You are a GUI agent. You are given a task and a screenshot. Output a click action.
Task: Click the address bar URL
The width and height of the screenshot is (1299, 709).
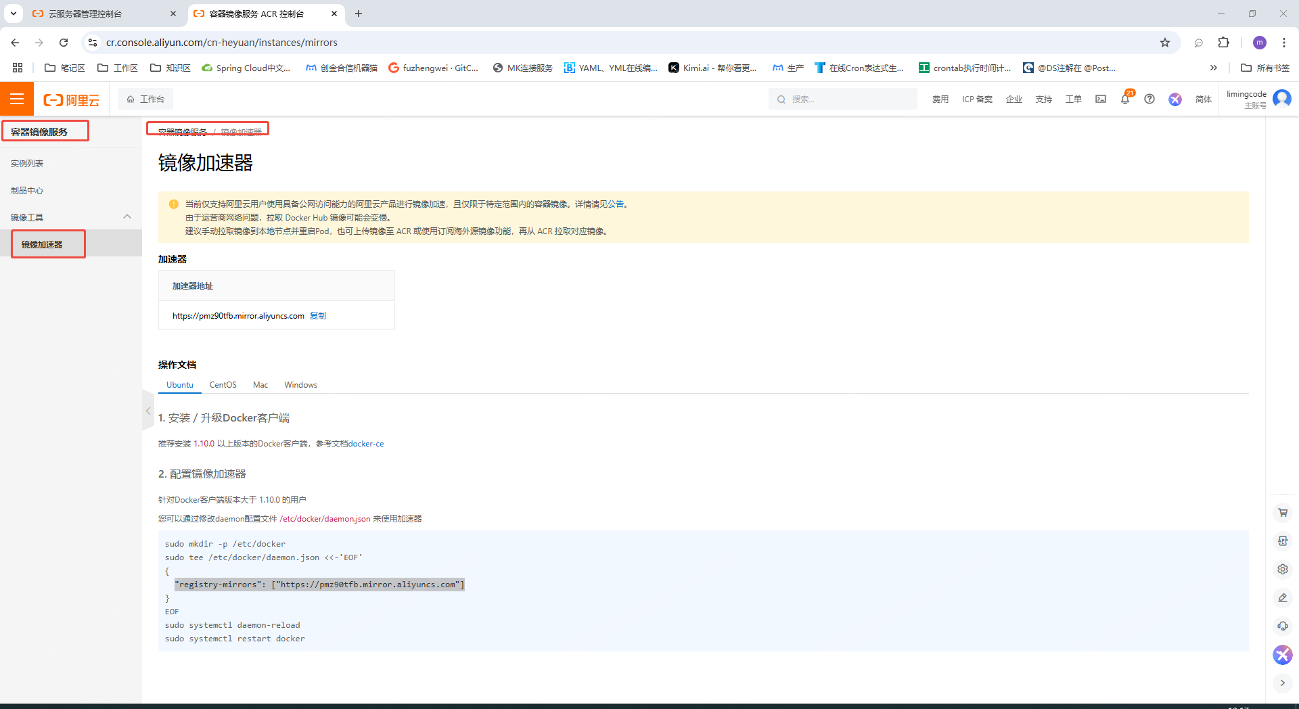[222, 43]
